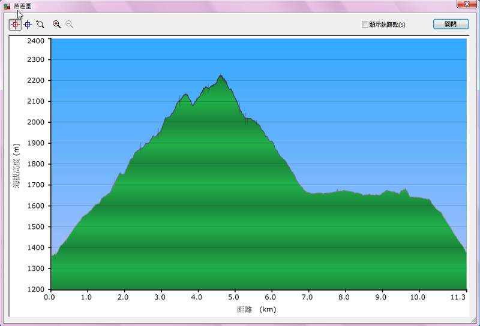Click the secondary peak near 3.7 km
Image resolution: width=480 pixels, height=326 pixels.
(185, 95)
